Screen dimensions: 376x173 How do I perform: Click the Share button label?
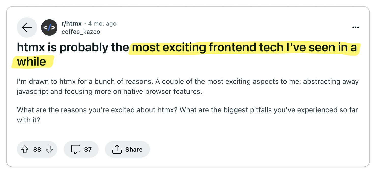tap(134, 150)
